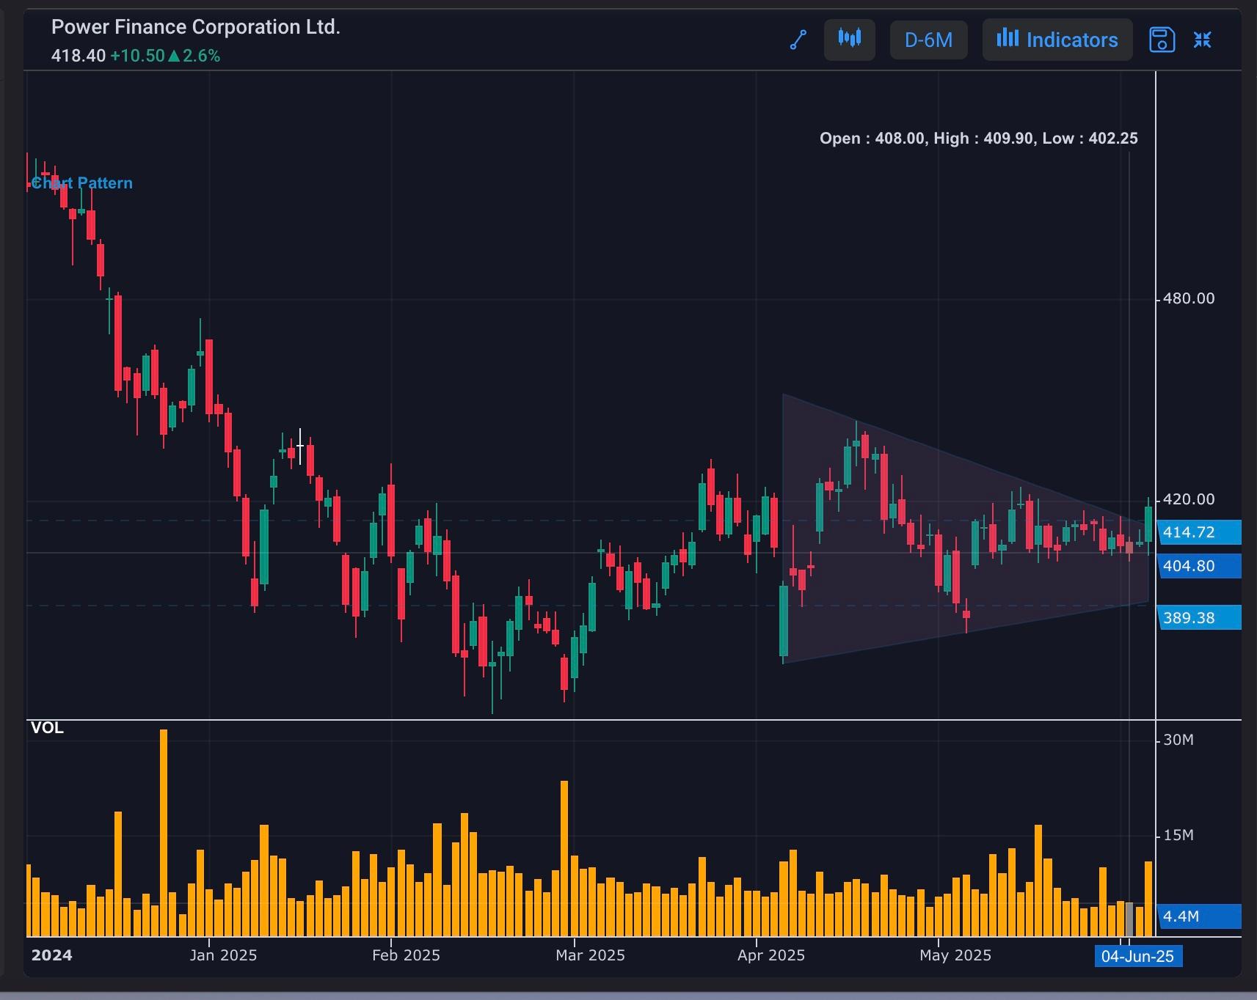Open the D-6M timeframe dropdown
The image size is (1257, 1000).
coord(928,40)
